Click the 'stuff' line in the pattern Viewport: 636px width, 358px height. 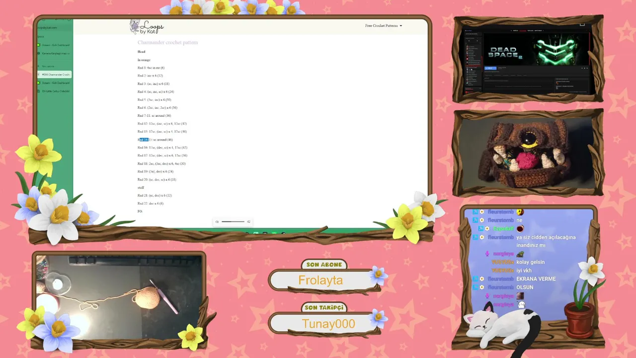(x=141, y=187)
